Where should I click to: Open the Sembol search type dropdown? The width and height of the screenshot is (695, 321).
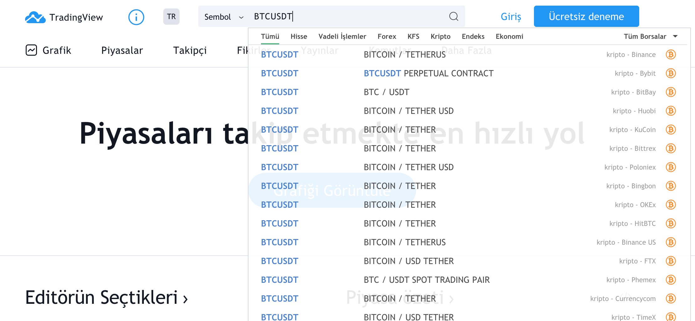coord(224,17)
